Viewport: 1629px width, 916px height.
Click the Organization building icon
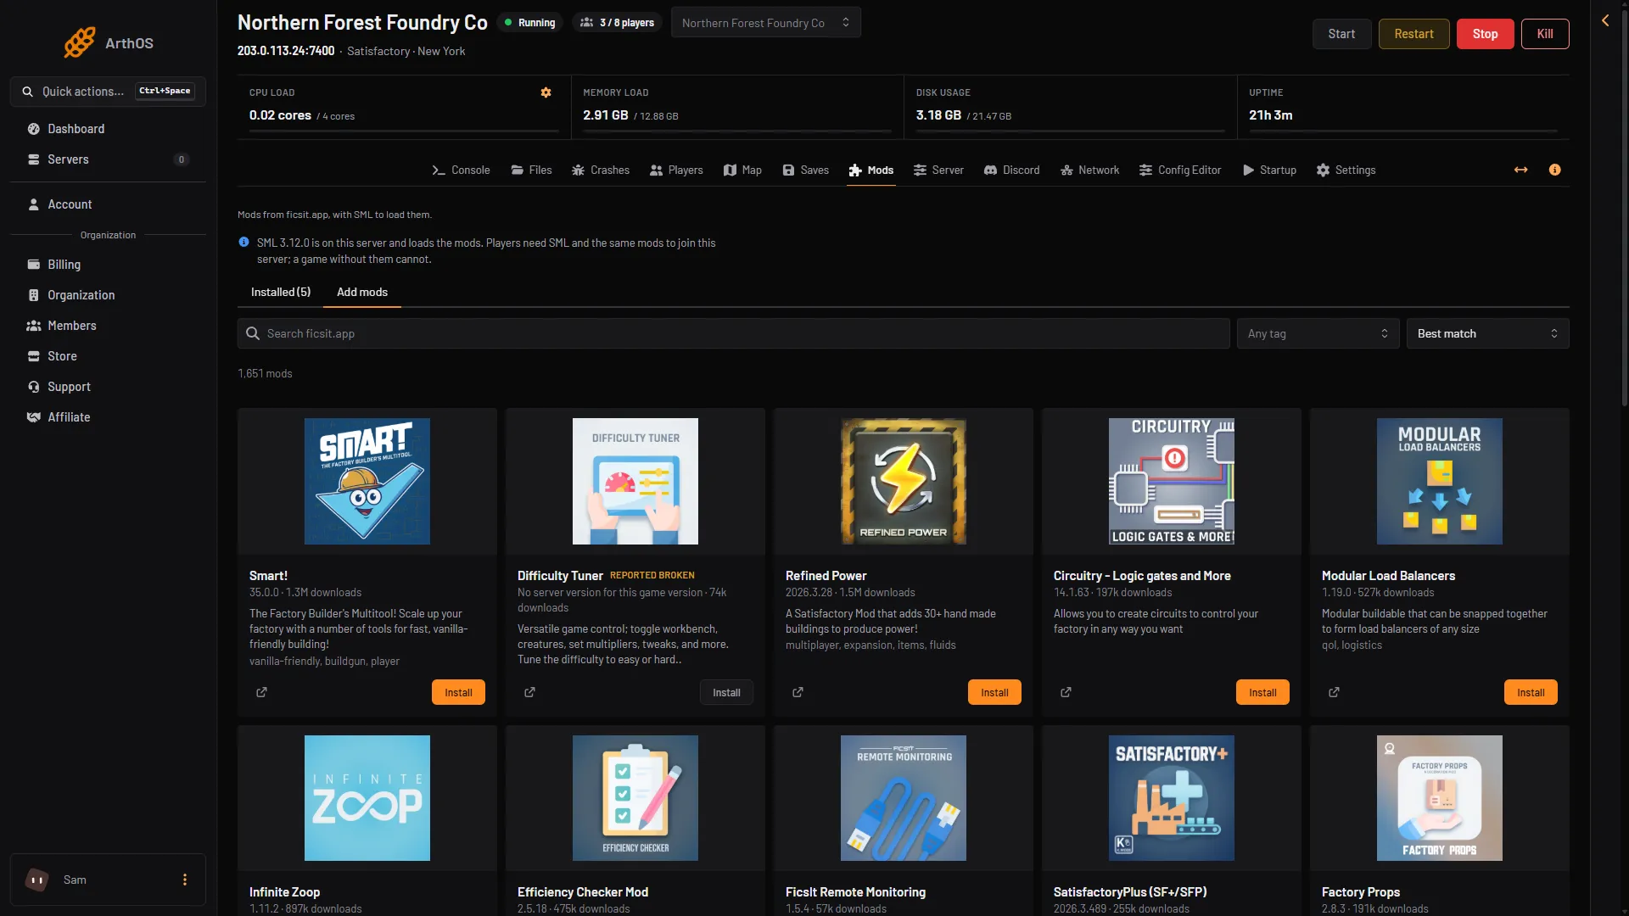coord(34,295)
